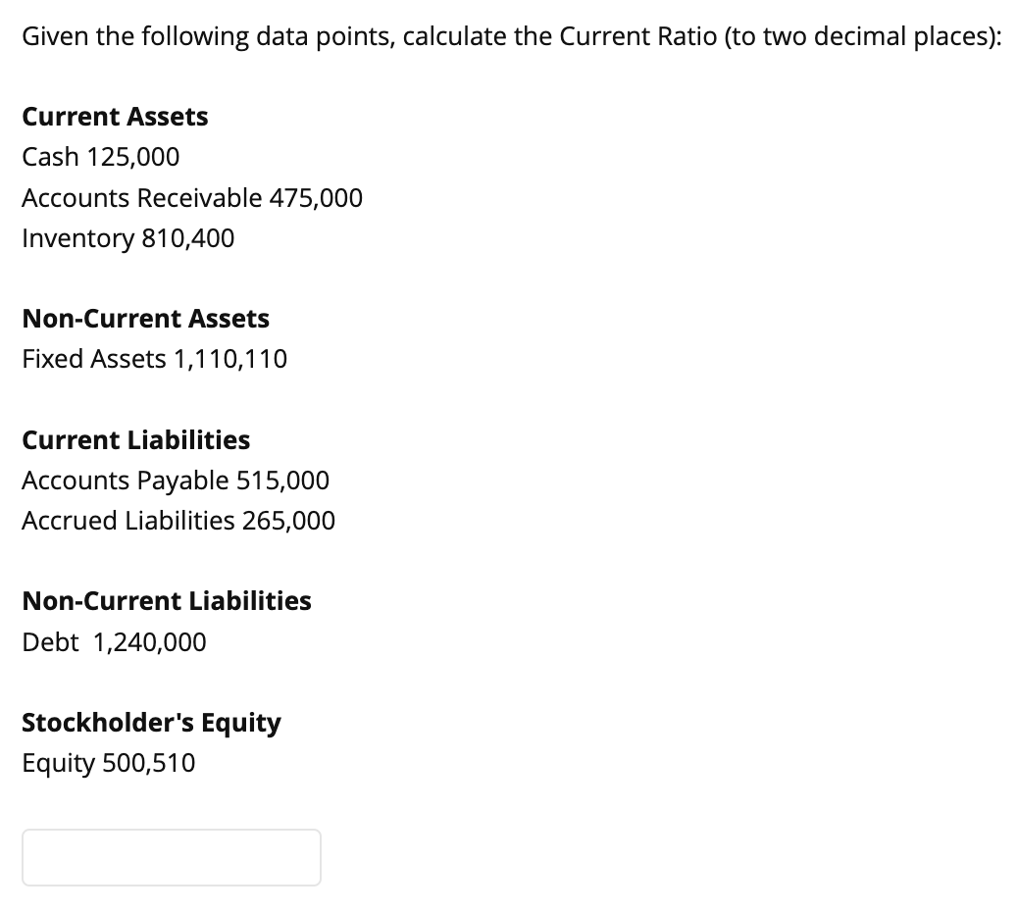This screenshot has width=1017, height=912.
Task: Click the Current Liabilities heading
Action: tap(136, 439)
